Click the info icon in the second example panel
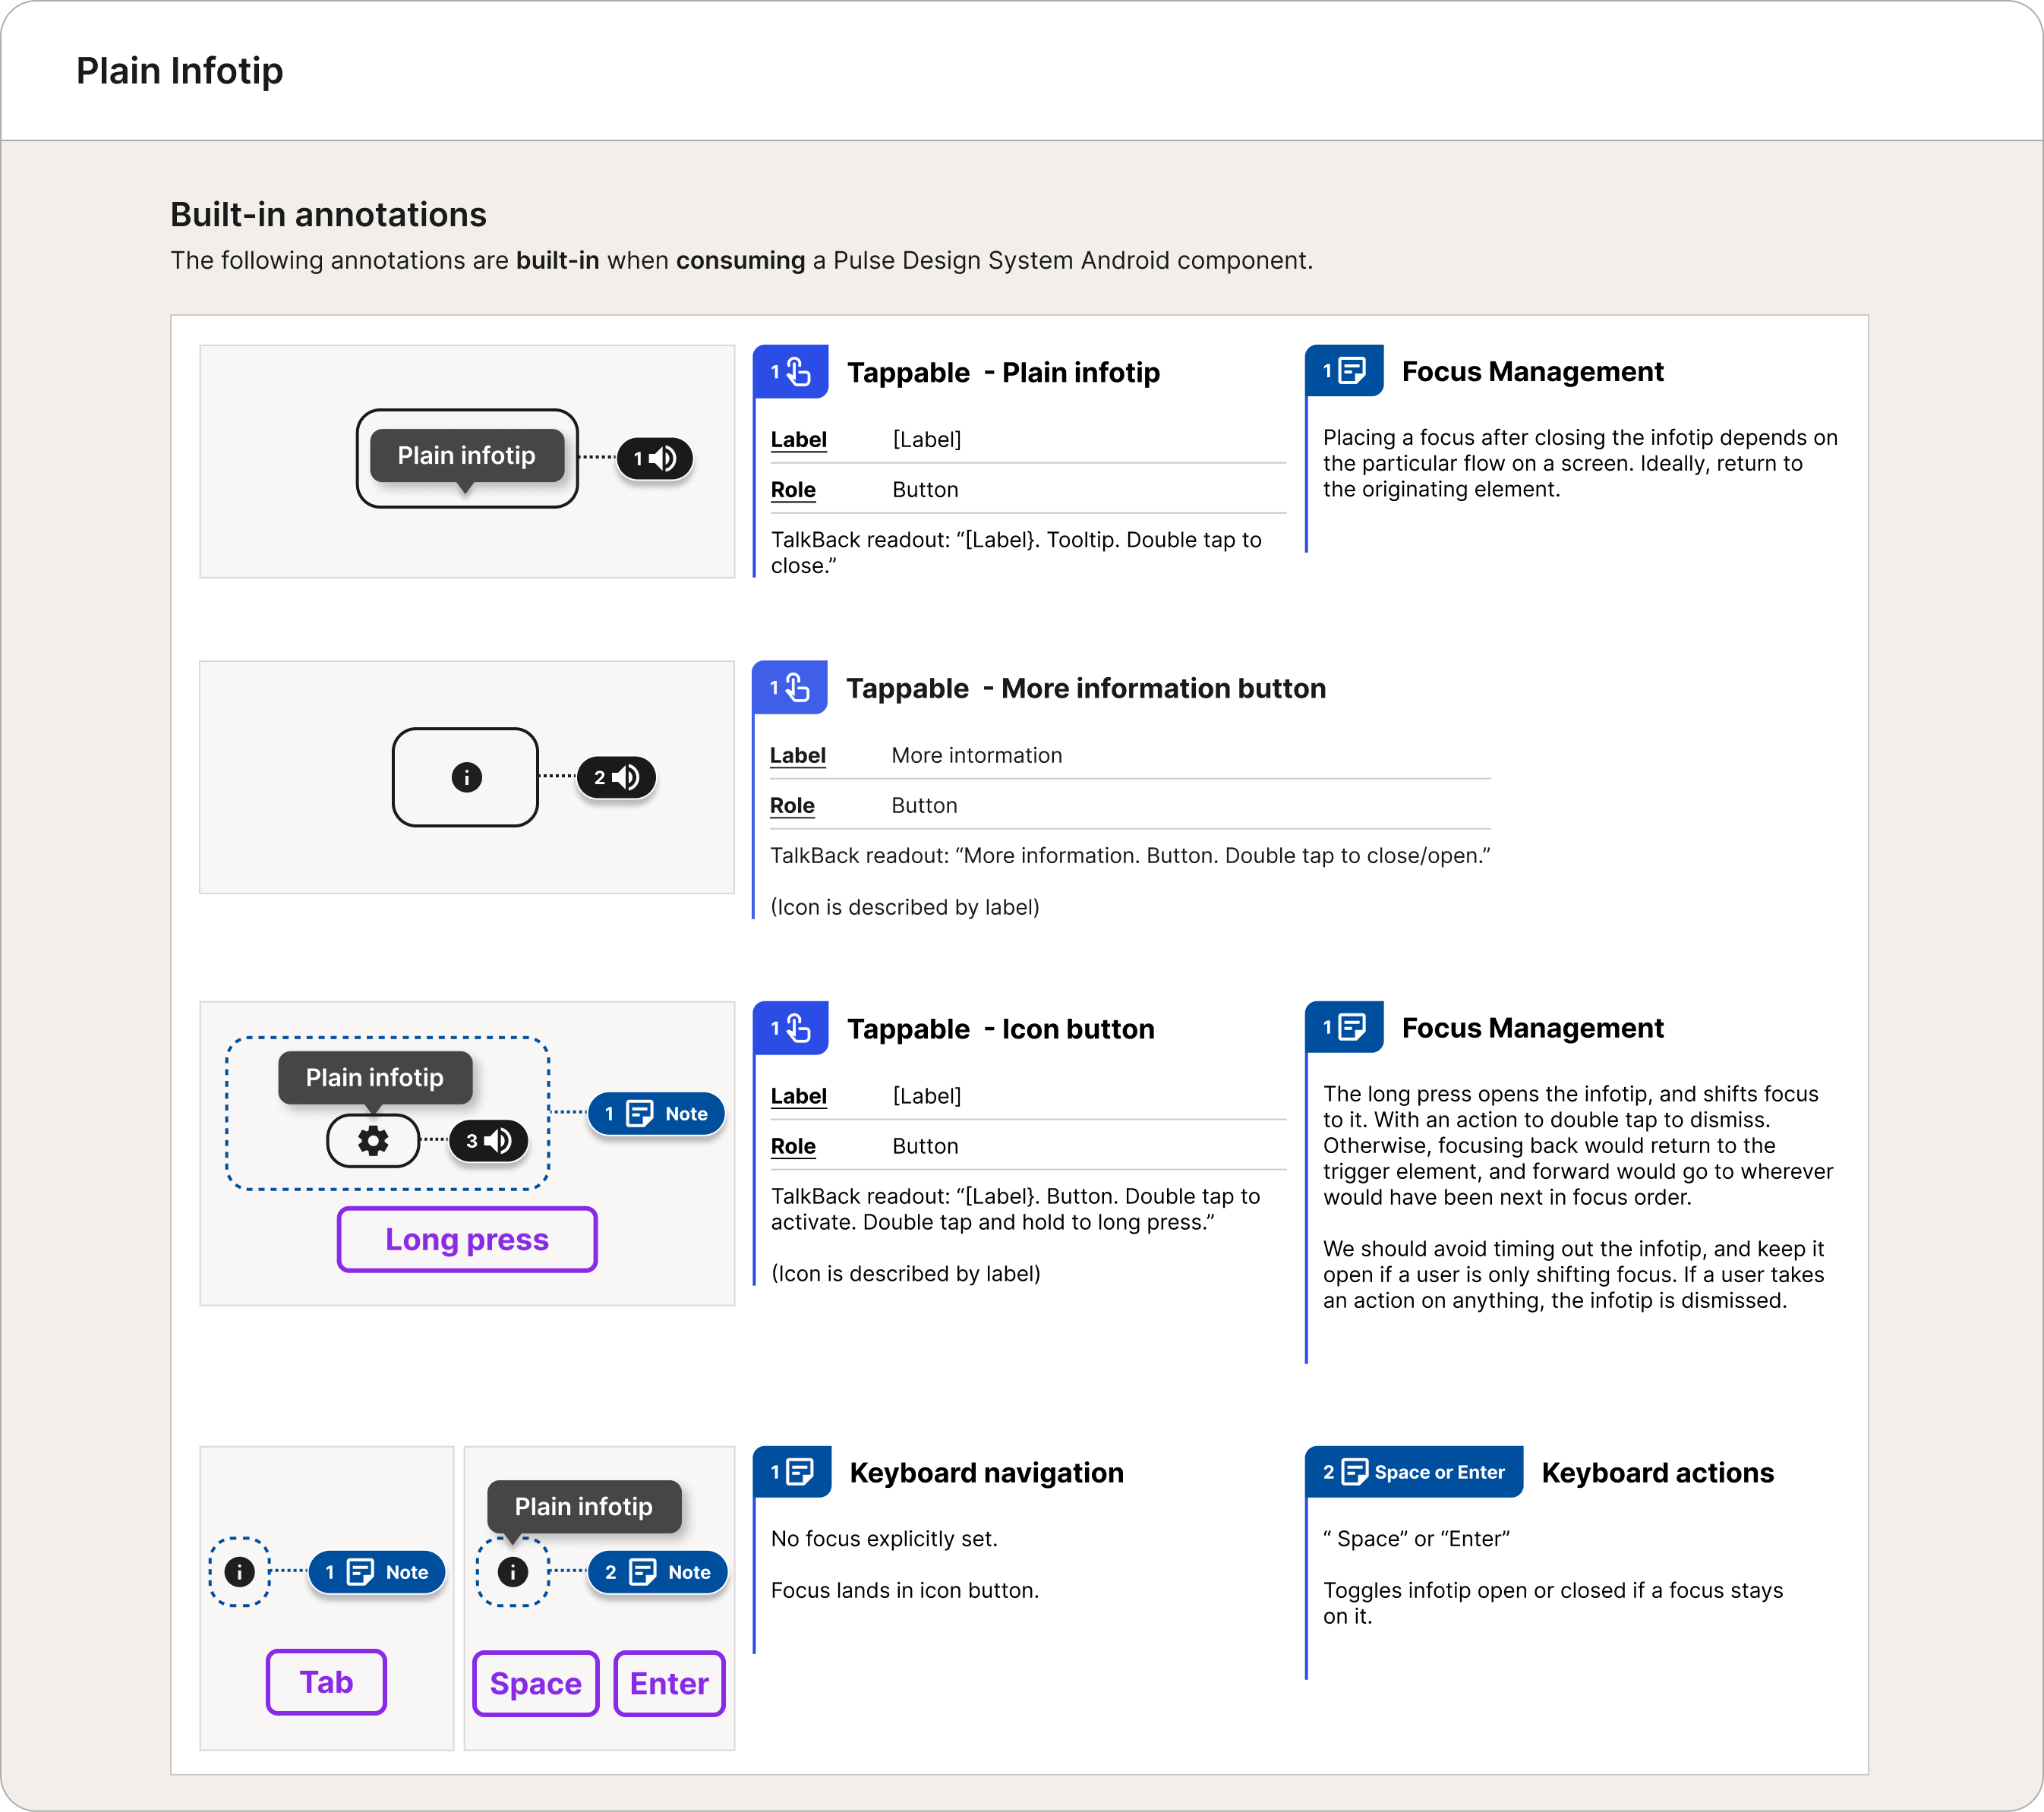This screenshot has width=2044, height=1812. [466, 777]
